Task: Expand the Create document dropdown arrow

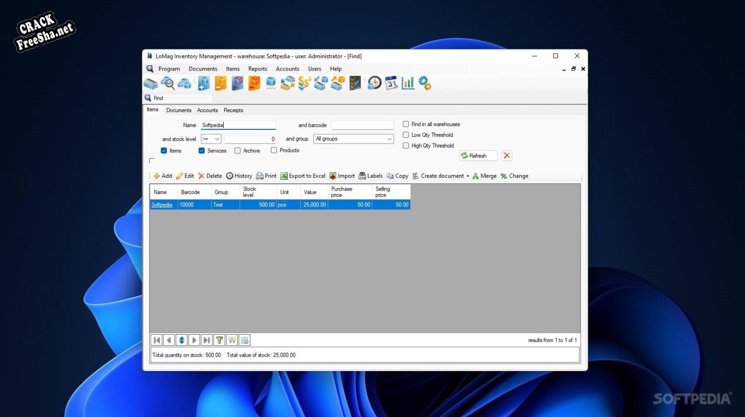Action: coord(468,176)
